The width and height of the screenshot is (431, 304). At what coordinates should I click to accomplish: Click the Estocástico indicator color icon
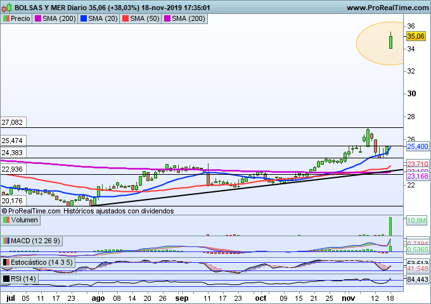point(6,262)
